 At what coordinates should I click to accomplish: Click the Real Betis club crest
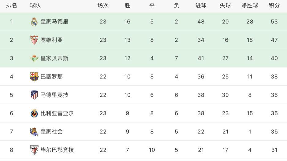click(x=34, y=58)
